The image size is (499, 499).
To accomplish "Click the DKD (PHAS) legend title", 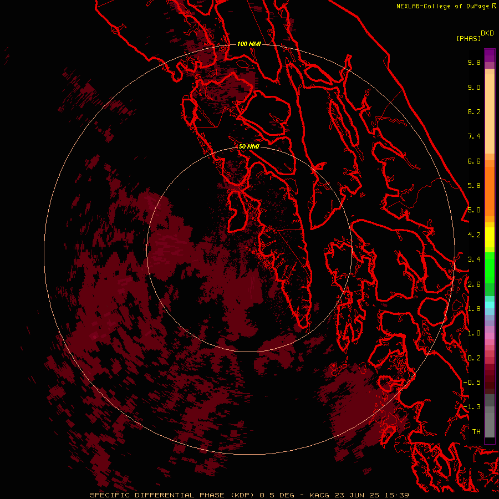I will 475,36.
